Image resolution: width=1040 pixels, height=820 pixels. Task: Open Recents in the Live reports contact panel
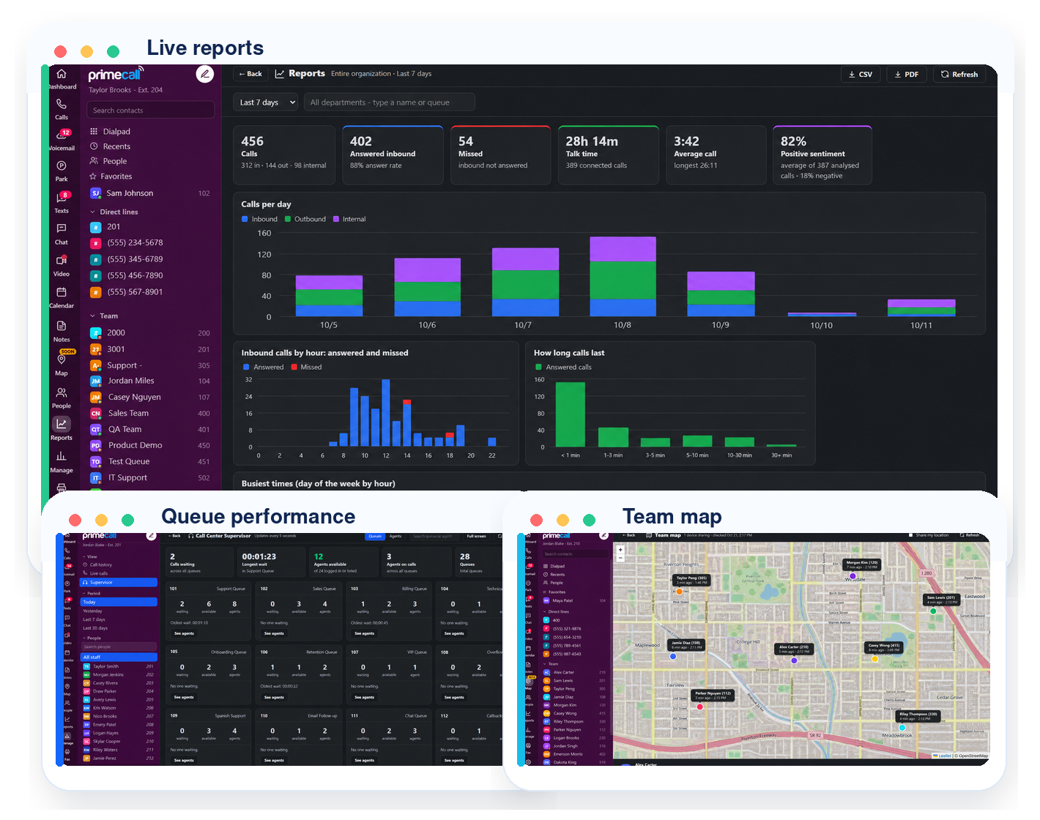pos(110,146)
